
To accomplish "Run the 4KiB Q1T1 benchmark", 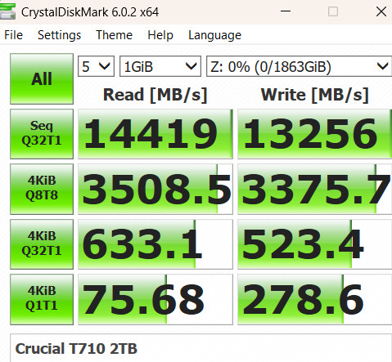I will coord(42,299).
